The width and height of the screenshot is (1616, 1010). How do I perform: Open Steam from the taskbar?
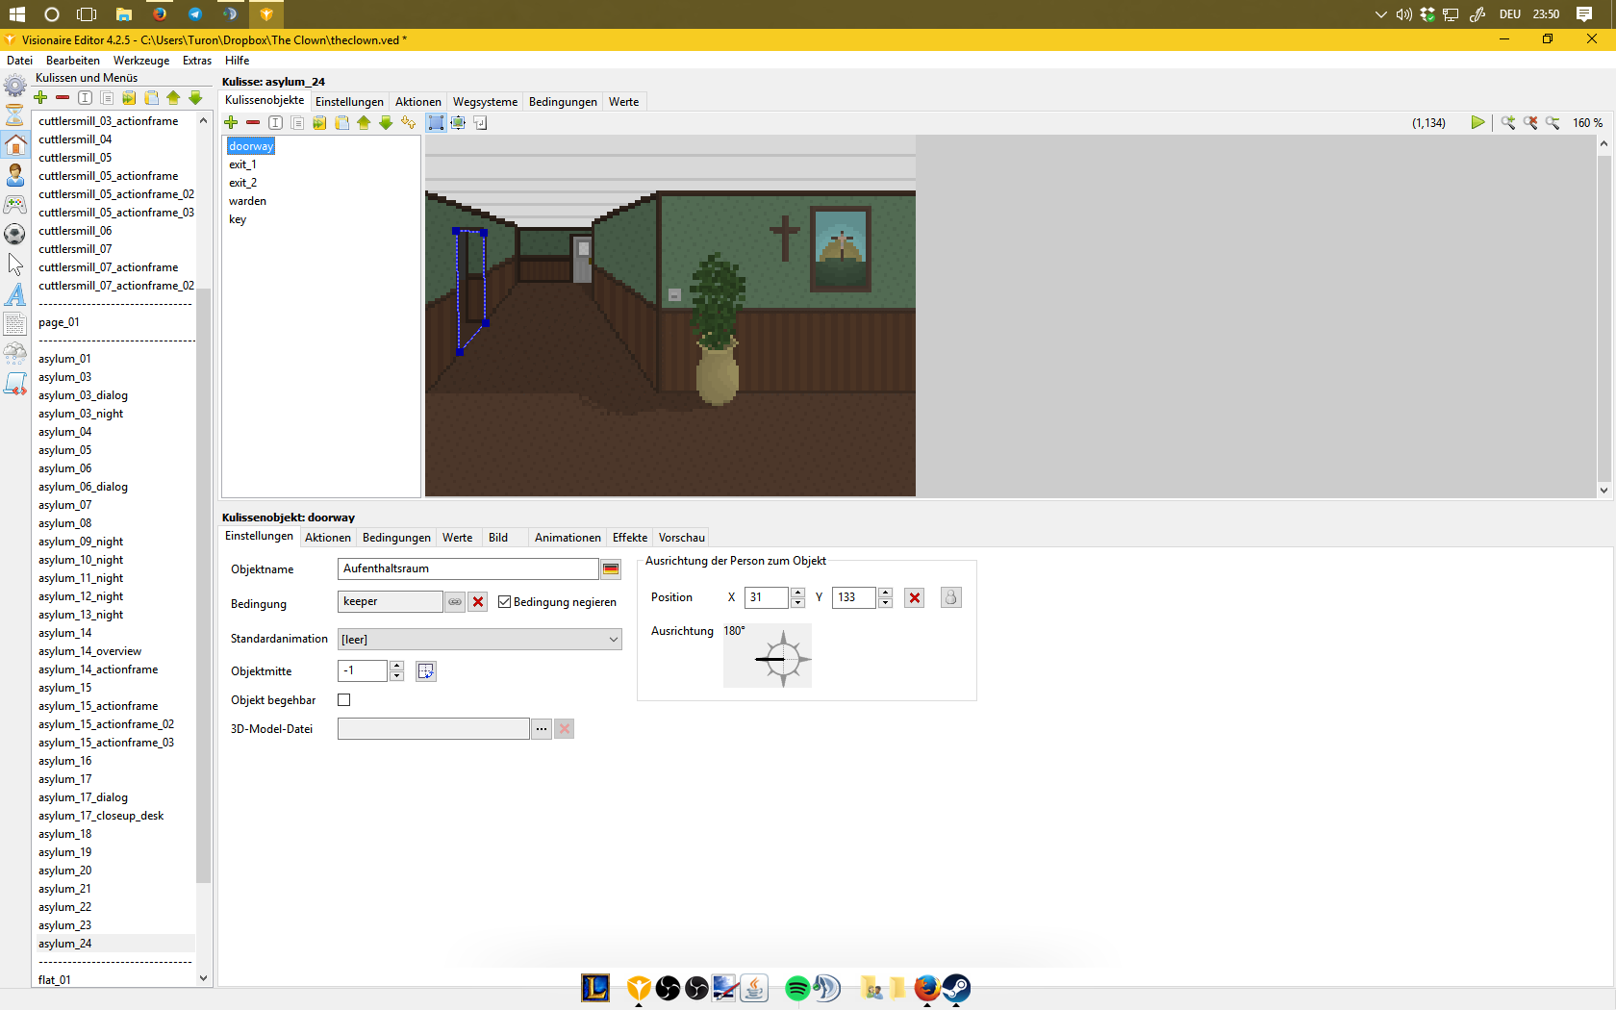tap(956, 988)
